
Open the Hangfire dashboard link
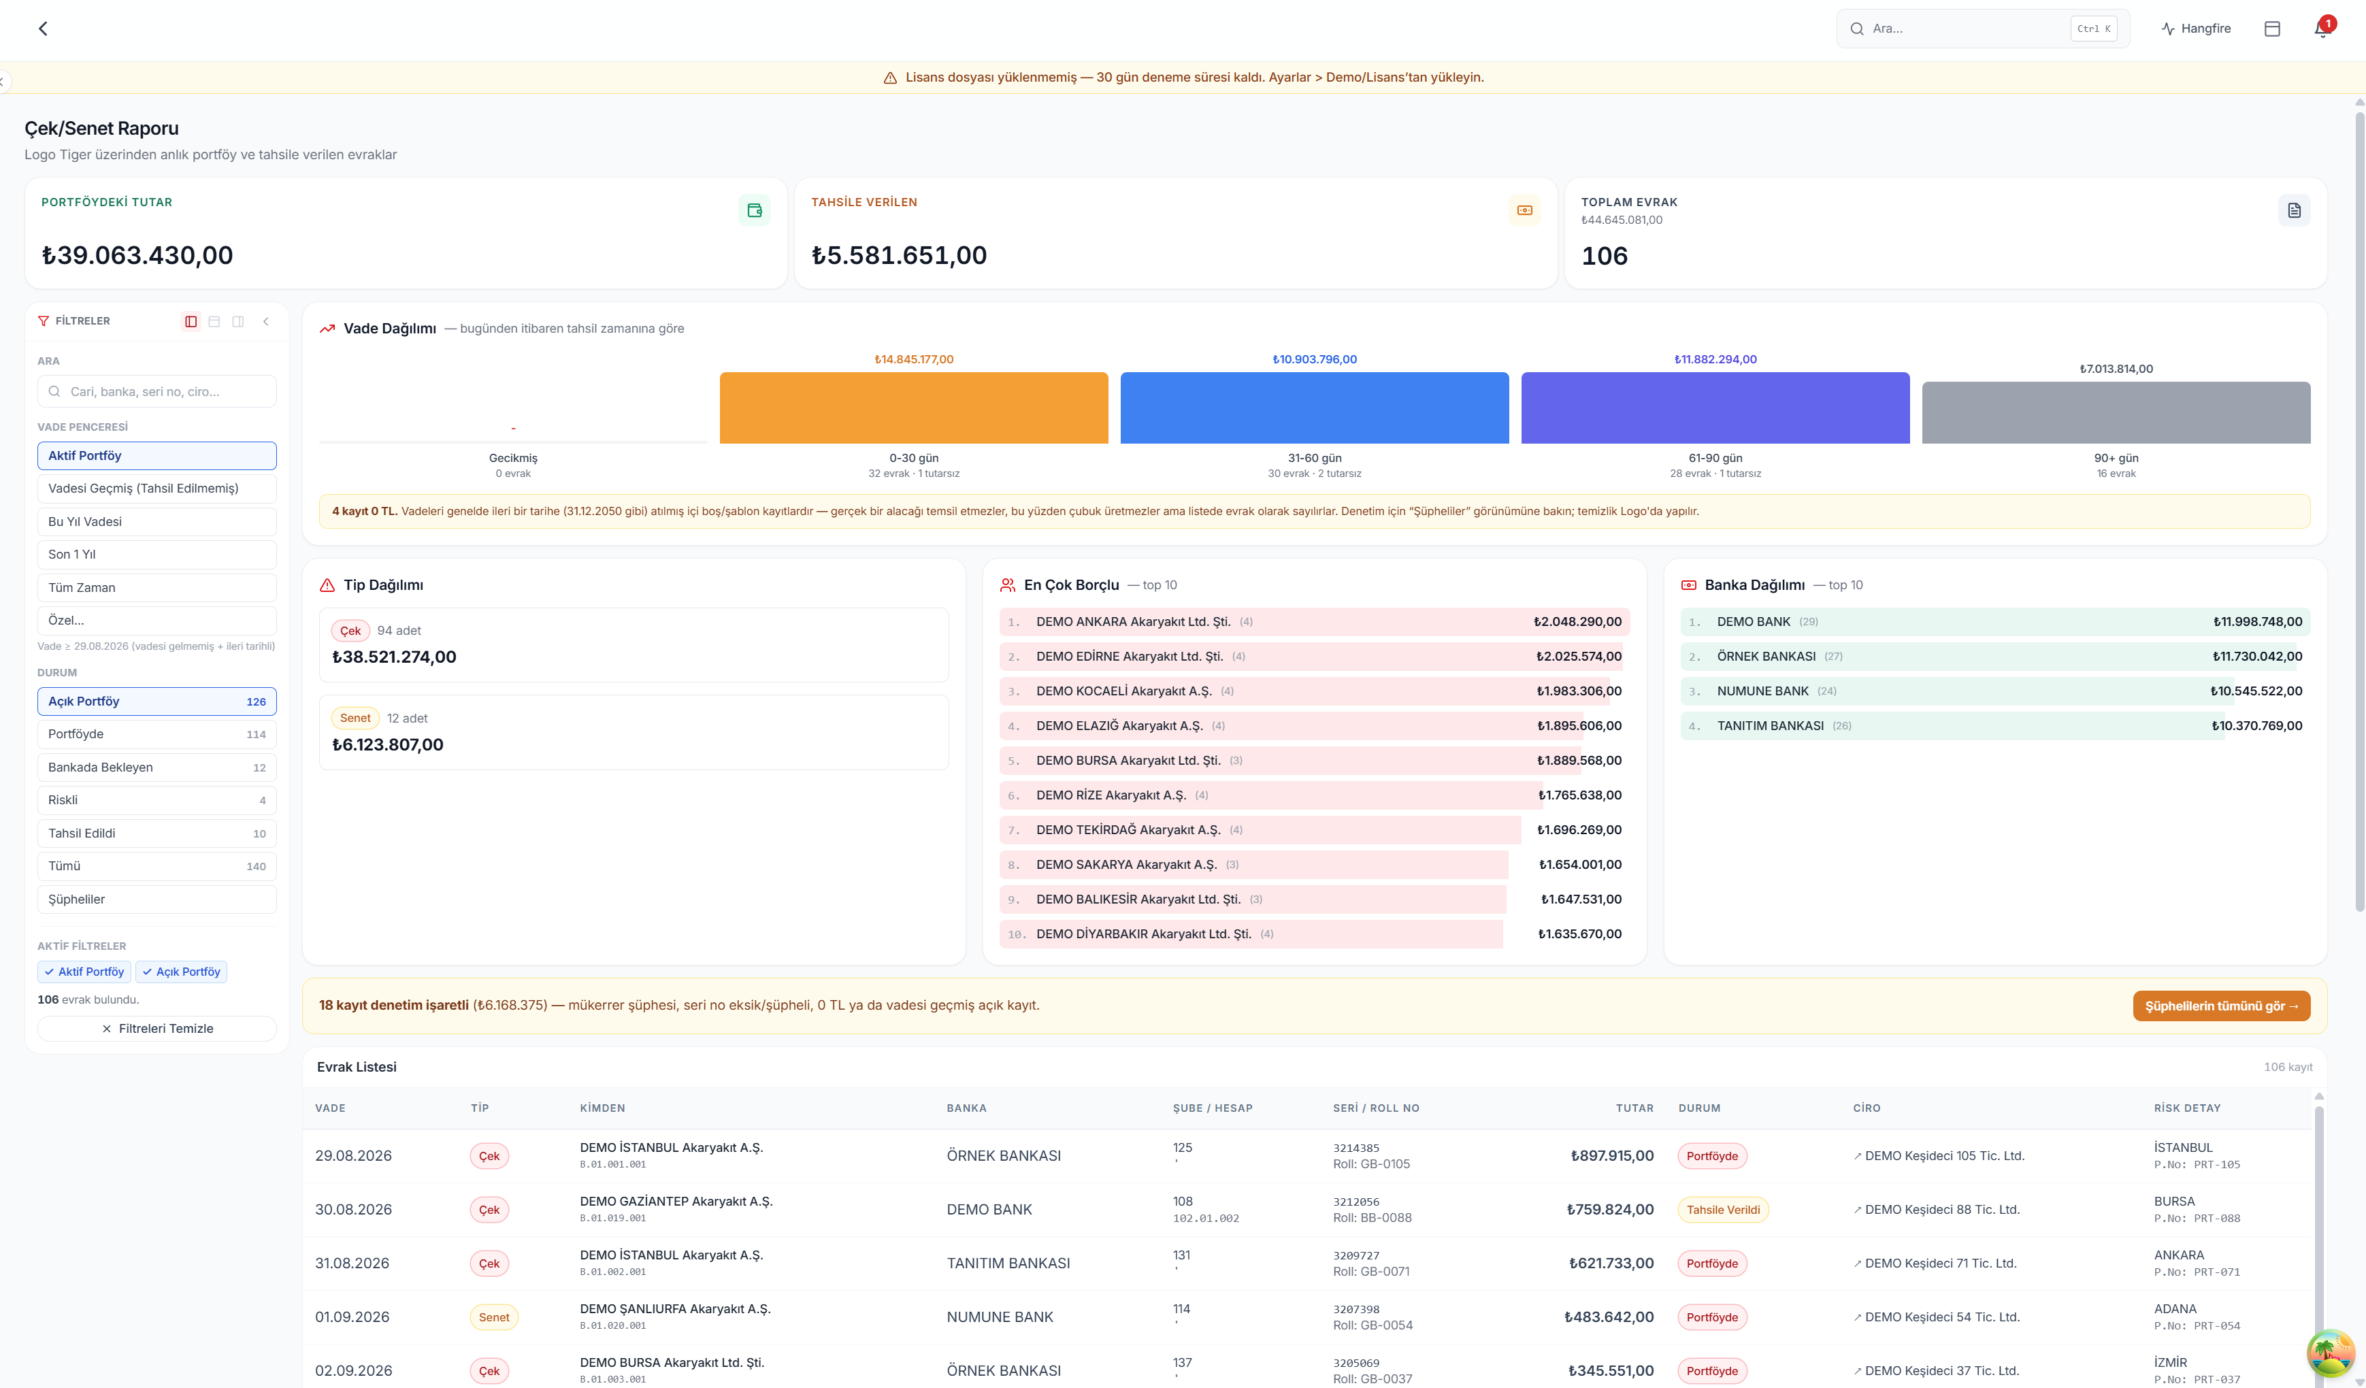click(2195, 28)
